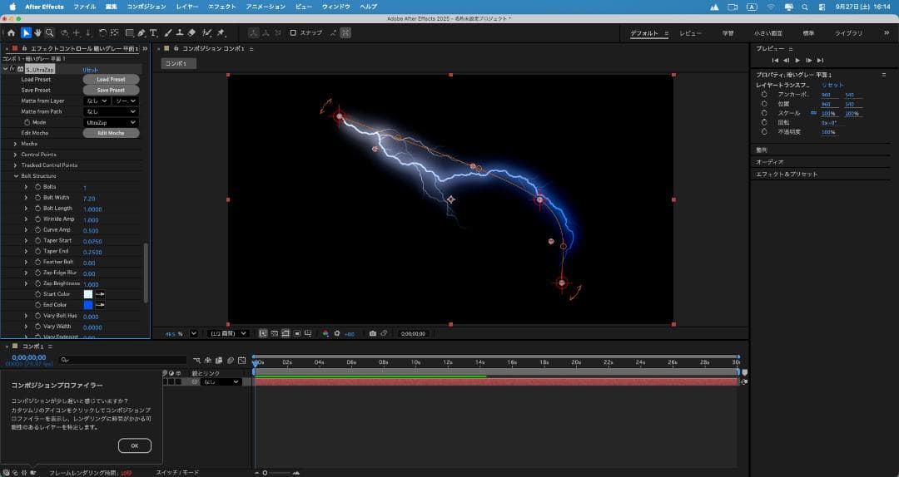Toggle stopwatch for Start Color
The height and width of the screenshot is (477, 899).
click(38, 294)
